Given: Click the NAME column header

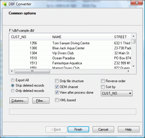Looking at the screenshot, I should point(81,37).
